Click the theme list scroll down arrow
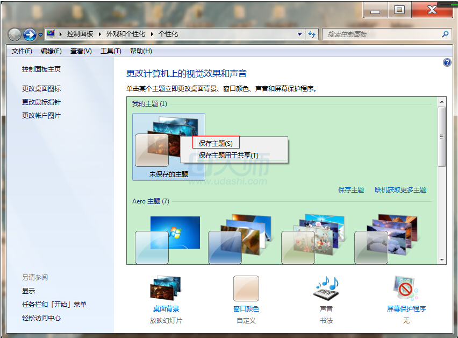Screen dimensions: 458x338 point(442,260)
